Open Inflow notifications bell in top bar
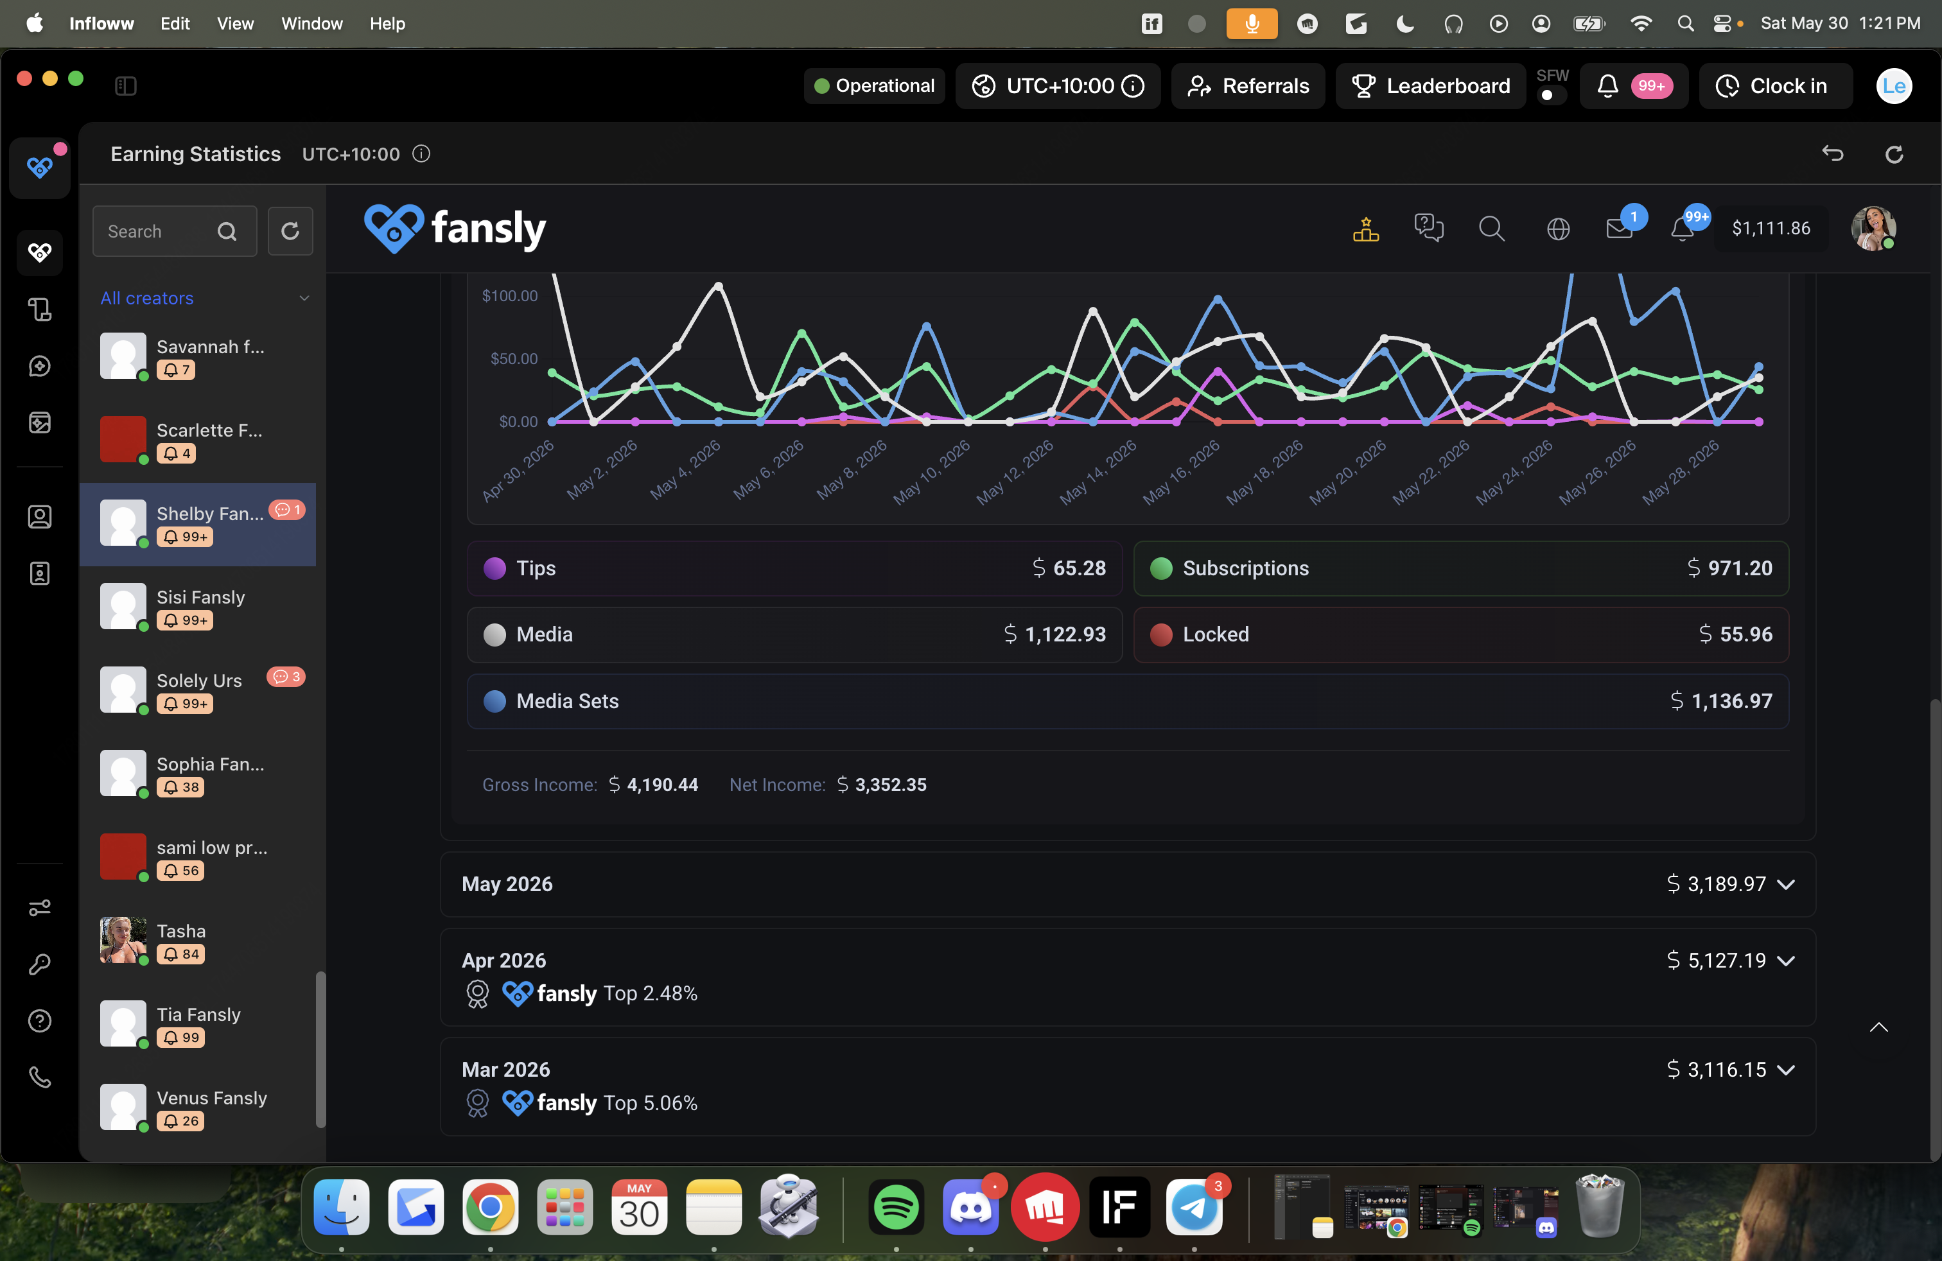This screenshot has height=1261, width=1942. [1634, 85]
